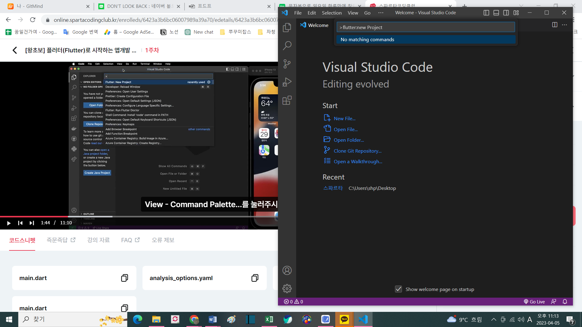The image size is (582, 327).
Task: Select the Welcome editor tab
Action: pyautogui.click(x=314, y=25)
